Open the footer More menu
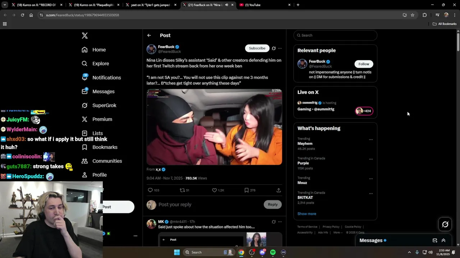The height and width of the screenshot is (258, 460). [x=338, y=233]
